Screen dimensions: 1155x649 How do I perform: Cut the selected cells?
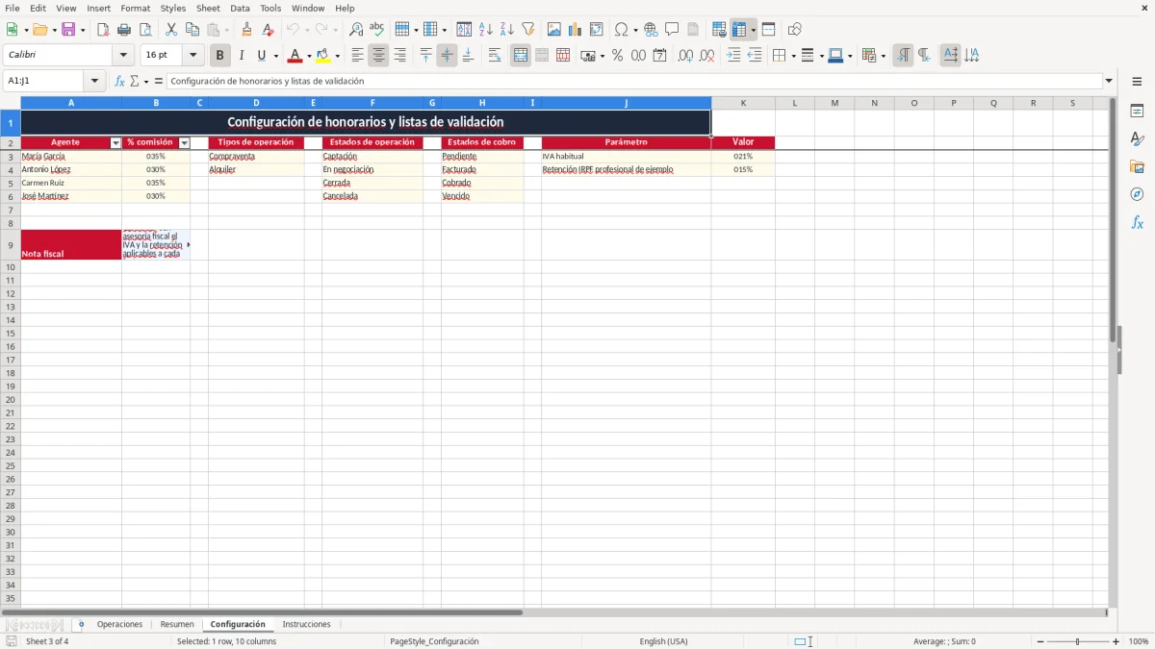tap(171, 30)
